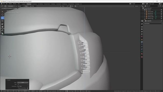Open the Options dropdown

click(x=137, y=6)
